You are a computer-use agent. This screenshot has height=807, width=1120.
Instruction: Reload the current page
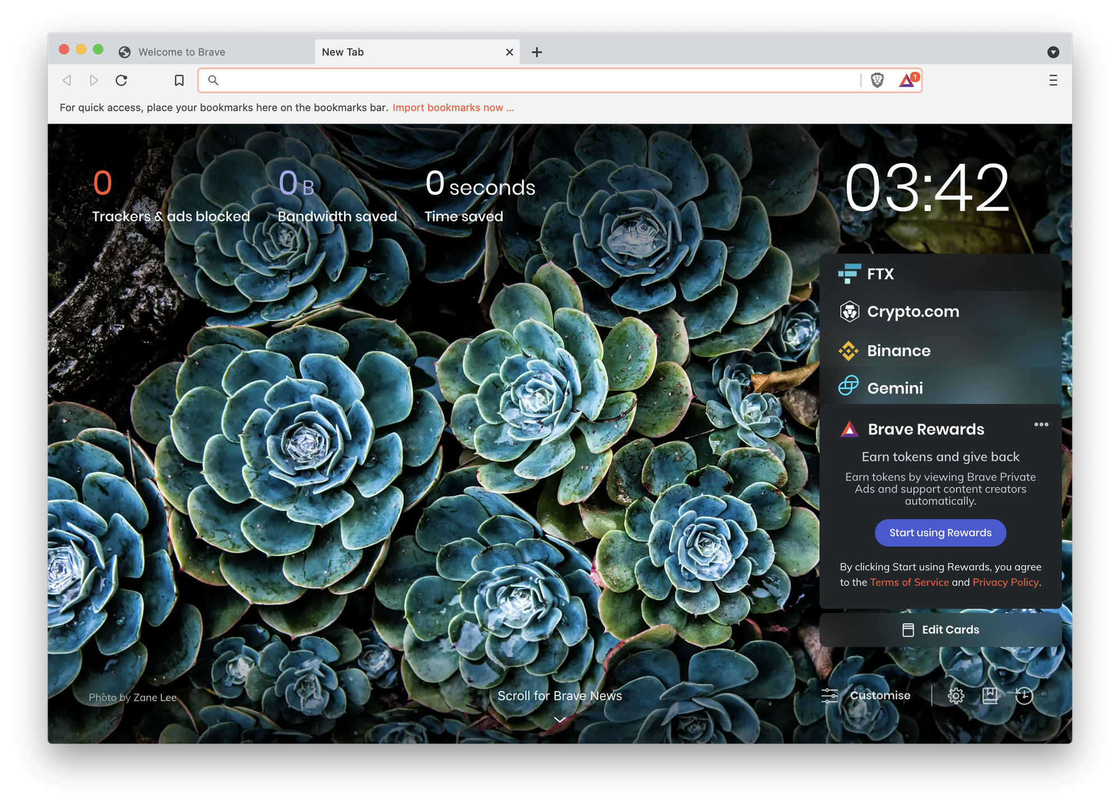pyautogui.click(x=122, y=81)
